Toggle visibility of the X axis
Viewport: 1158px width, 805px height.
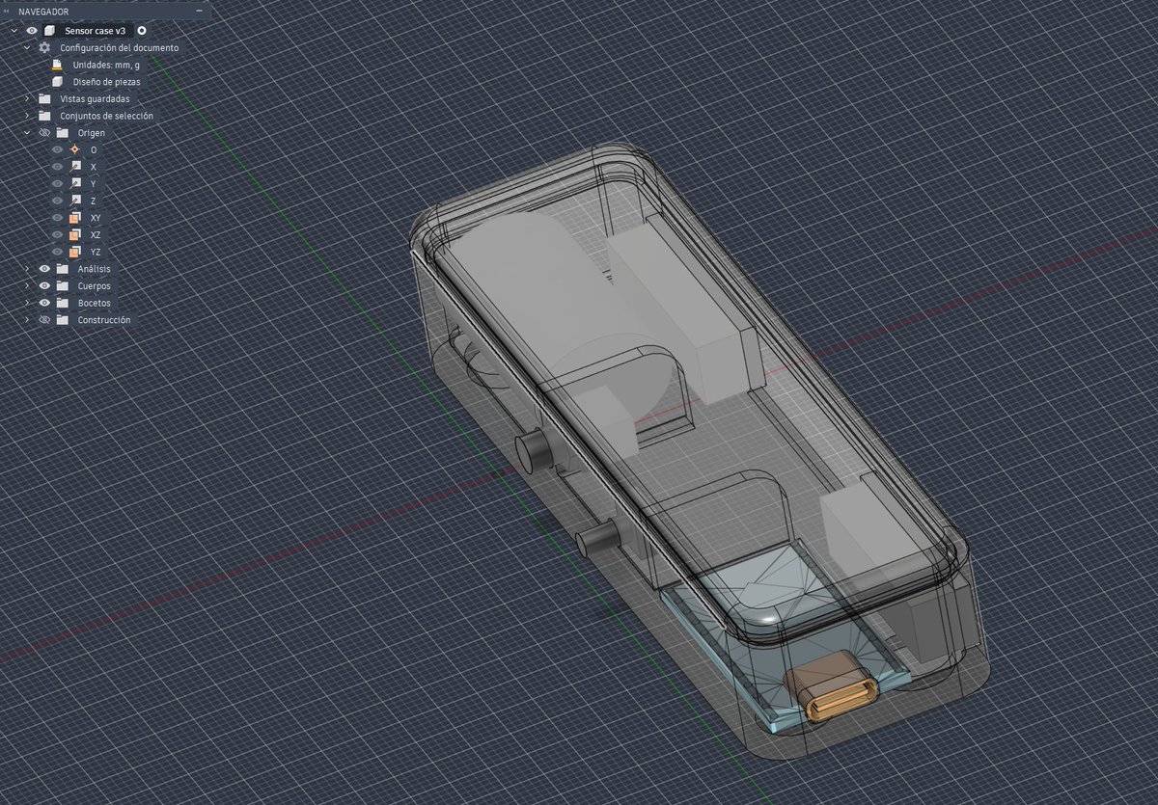point(57,166)
